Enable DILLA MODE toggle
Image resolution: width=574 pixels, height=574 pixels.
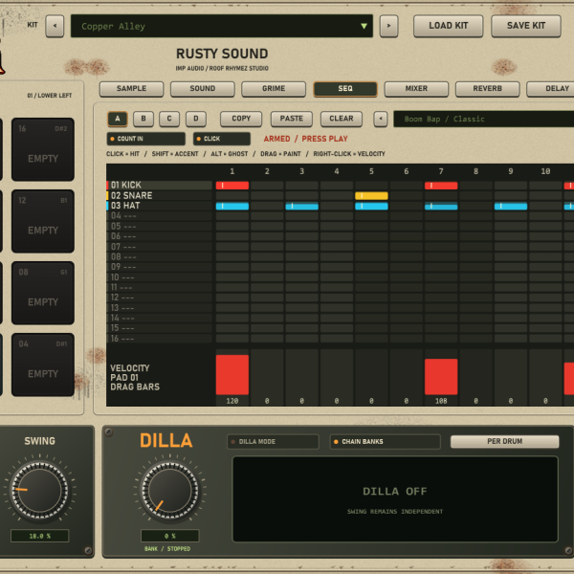[273, 442]
